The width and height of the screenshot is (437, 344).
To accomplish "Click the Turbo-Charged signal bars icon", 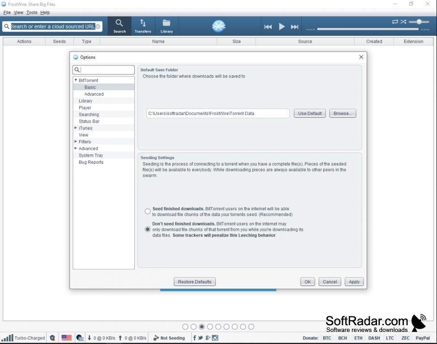I will 7,338.
